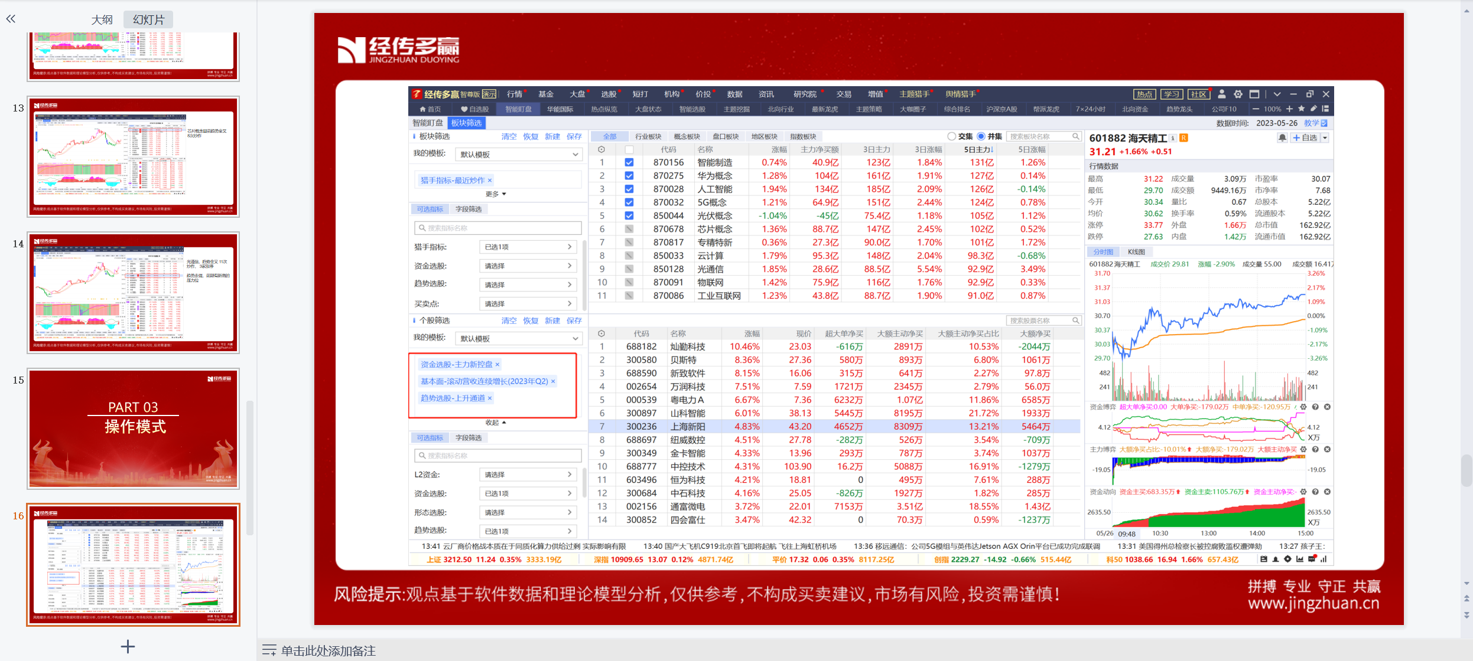Expand the L2资金 请选择 selector

click(x=528, y=475)
